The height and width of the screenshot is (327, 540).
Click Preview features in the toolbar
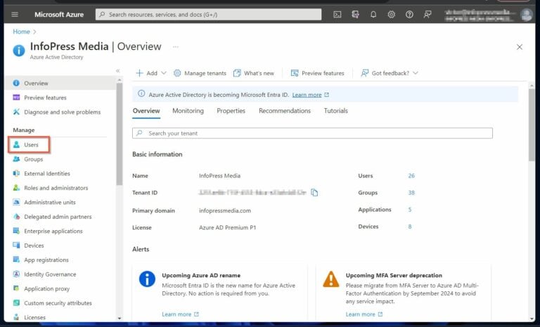pyautogui.click(x=318, y=73)
